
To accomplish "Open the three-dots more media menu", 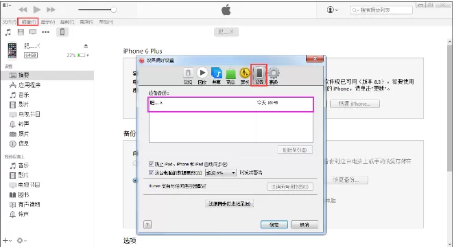I will (45, 32).
